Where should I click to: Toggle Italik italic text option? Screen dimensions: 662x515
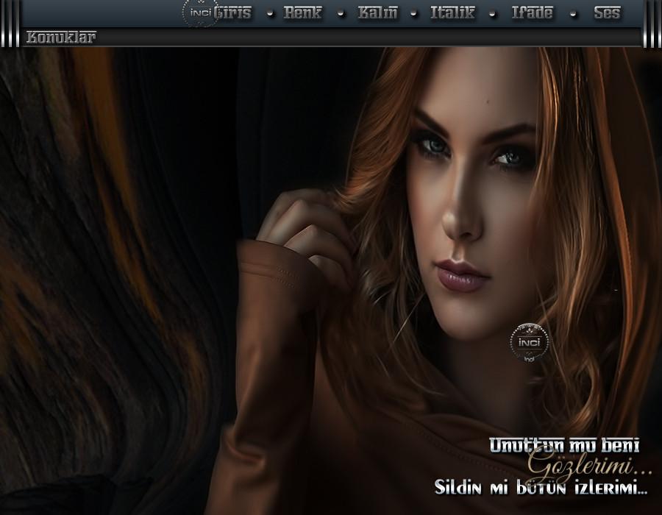point(452,13)
